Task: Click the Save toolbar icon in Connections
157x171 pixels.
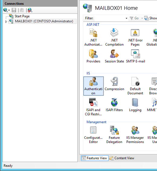Action: tap(14, 10)
